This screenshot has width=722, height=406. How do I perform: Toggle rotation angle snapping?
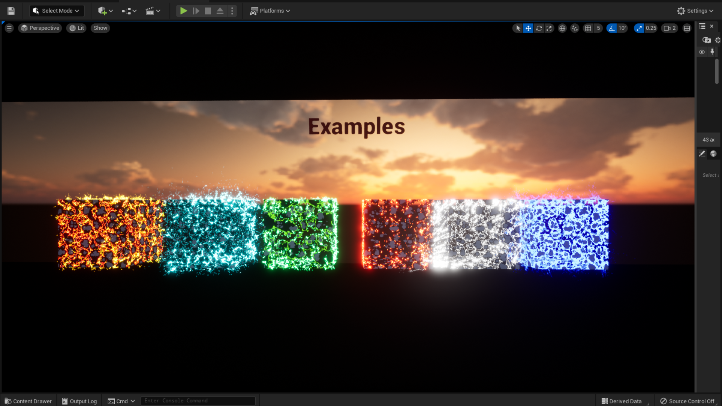pos(611,28)
